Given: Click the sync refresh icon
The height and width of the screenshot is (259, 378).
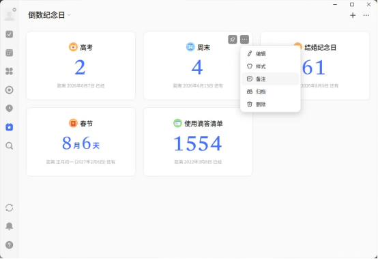Looking at the screenshot, I should coord(10,208).
